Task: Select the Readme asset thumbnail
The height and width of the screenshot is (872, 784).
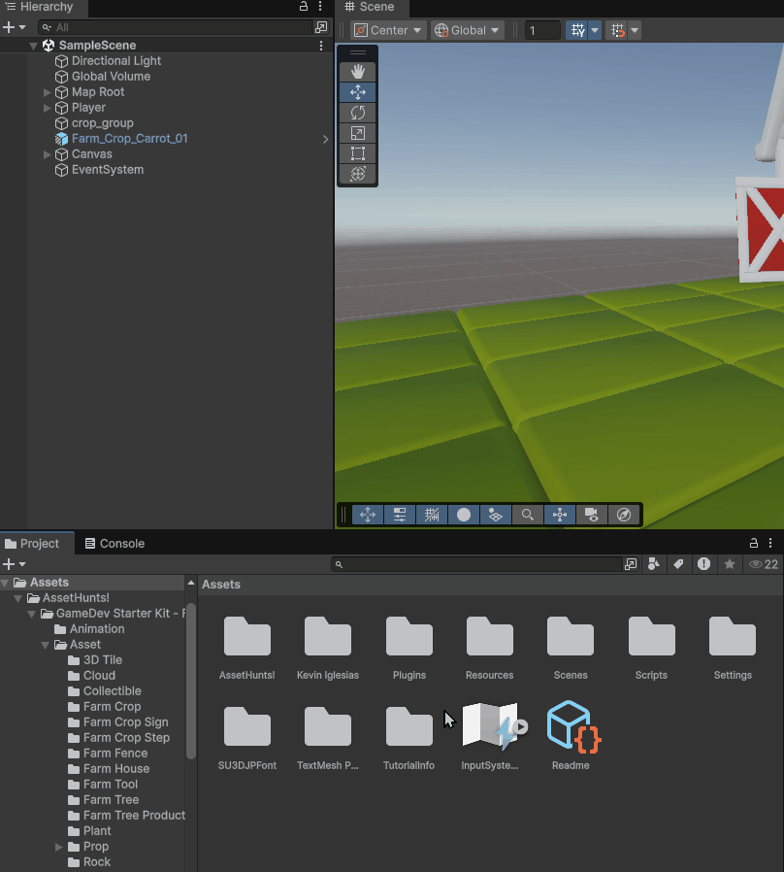Action: 571,726
